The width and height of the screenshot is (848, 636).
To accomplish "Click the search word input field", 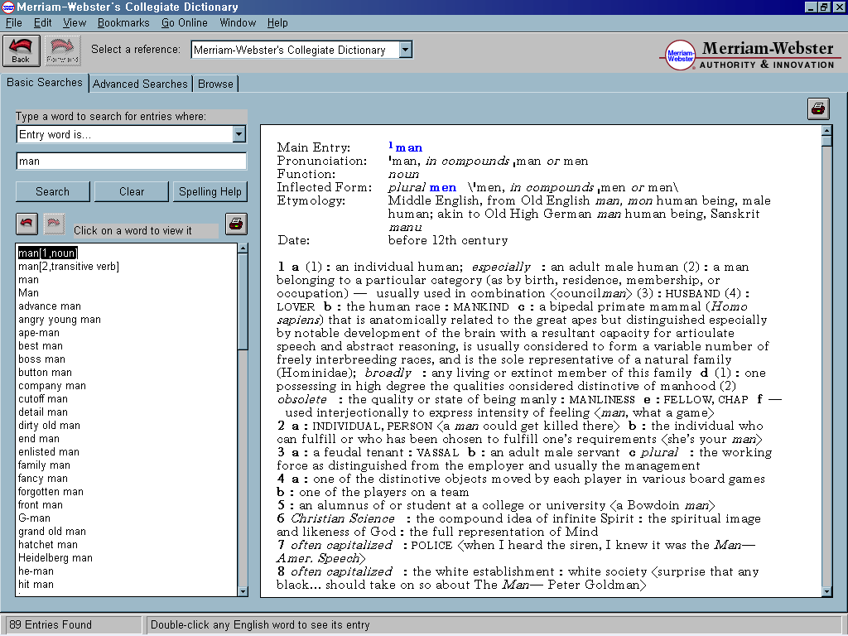I will click(x=131, y=161).
